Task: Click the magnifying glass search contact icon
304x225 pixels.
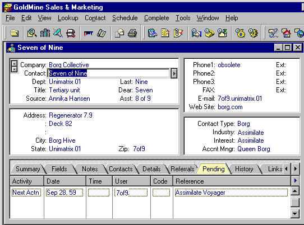Action: click(x=32, y=33)
